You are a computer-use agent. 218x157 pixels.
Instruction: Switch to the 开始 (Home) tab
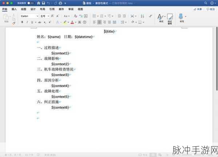coord(5,9)
